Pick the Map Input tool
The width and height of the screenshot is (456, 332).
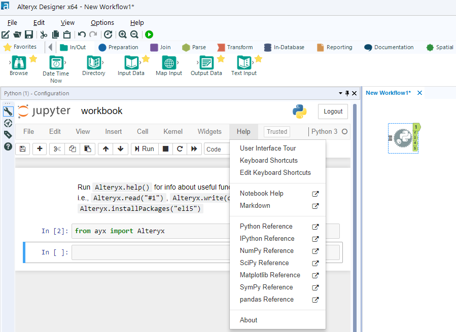(169, 63)
